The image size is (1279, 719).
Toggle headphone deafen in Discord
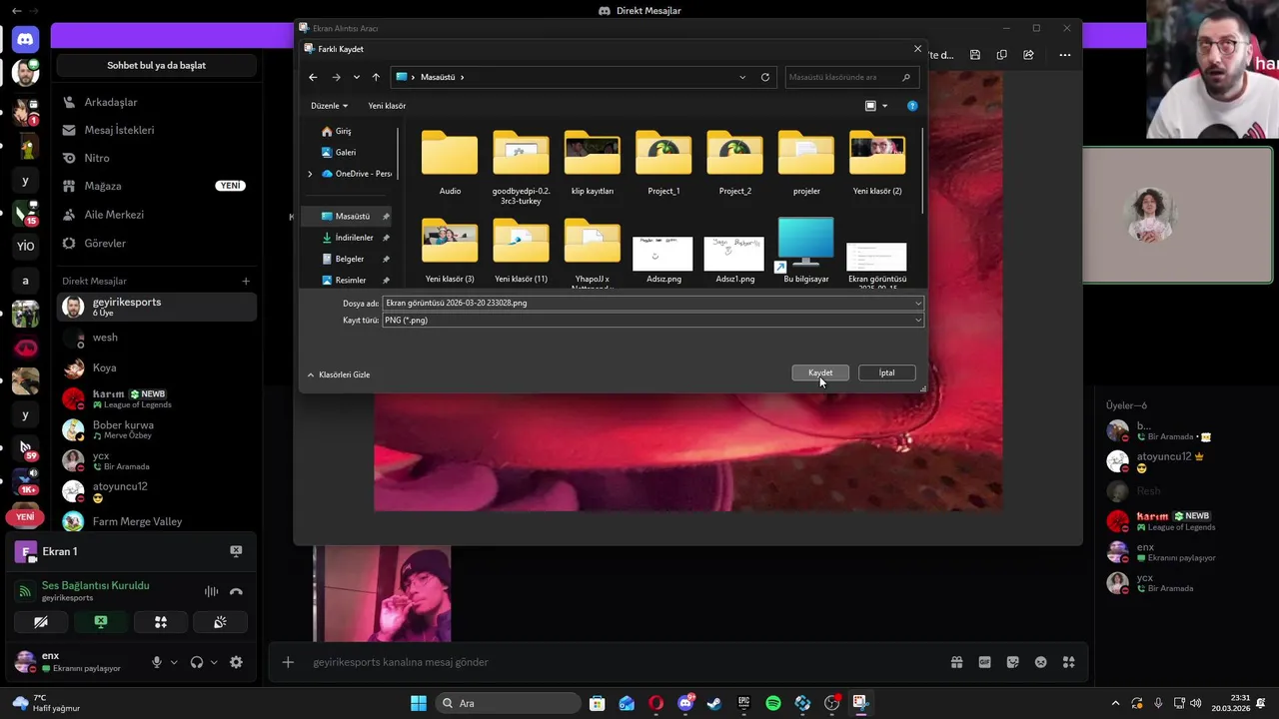pos(197,662)
